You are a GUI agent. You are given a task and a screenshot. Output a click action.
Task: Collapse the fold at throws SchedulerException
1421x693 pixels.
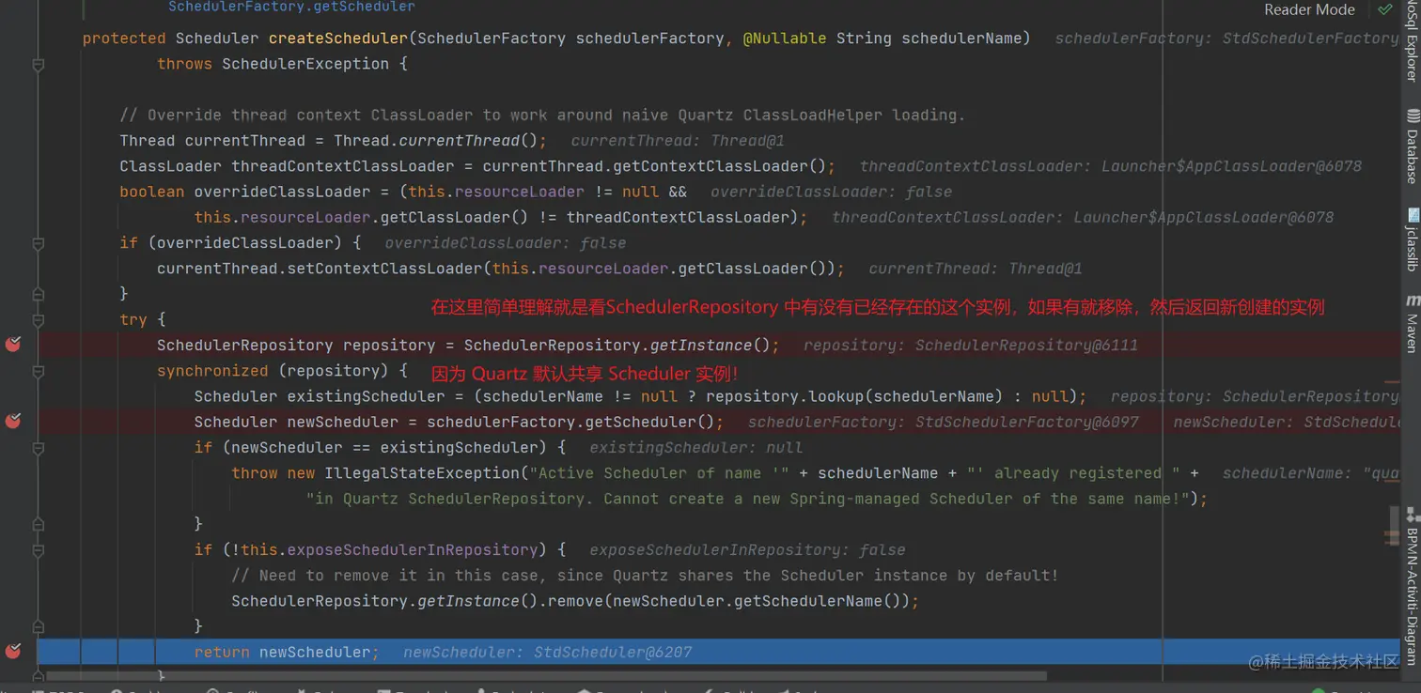[x=39, y=65]
